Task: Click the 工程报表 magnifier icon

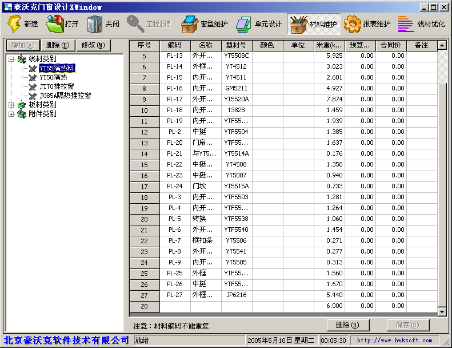Action: [x=135, y=23]
